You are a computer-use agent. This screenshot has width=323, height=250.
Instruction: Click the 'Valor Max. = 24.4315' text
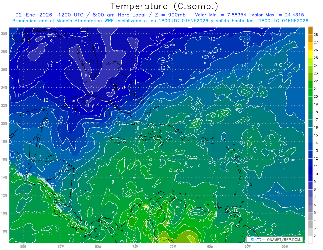click(x=278, y=15)
